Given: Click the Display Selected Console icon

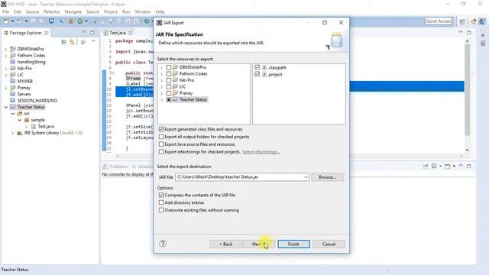Looking at the screenshot, I should [x=434, y=167].
